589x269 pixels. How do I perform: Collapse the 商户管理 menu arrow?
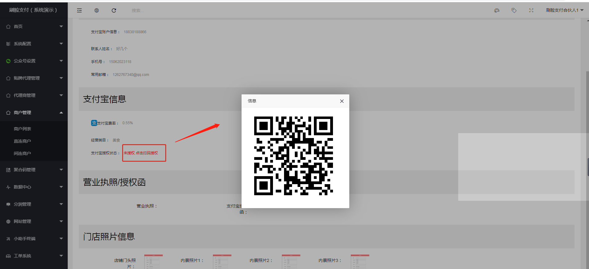[61, 113]
